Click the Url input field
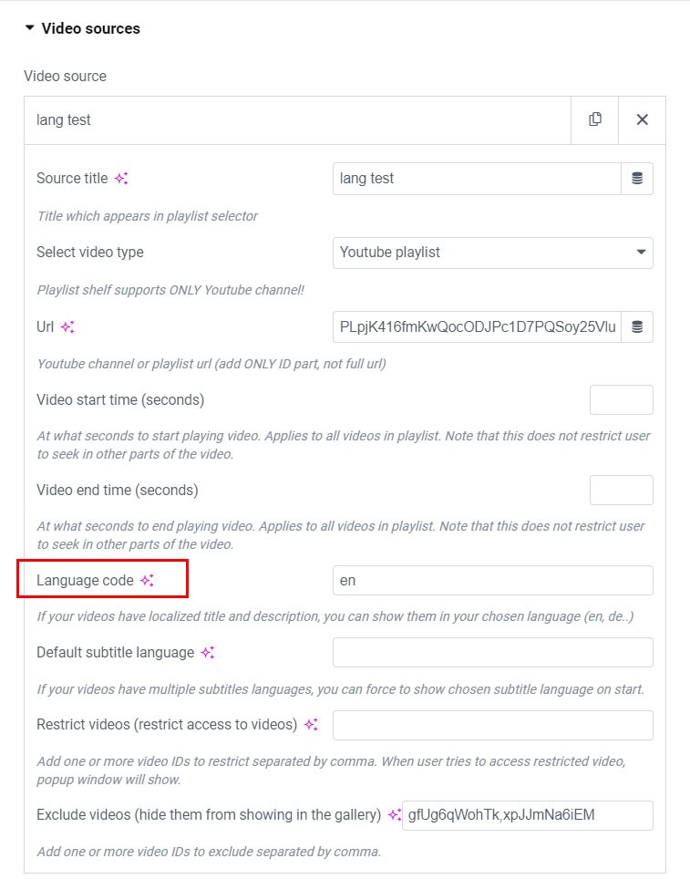The width and height of the screenshot is (690, 879). tap(477, 326)
